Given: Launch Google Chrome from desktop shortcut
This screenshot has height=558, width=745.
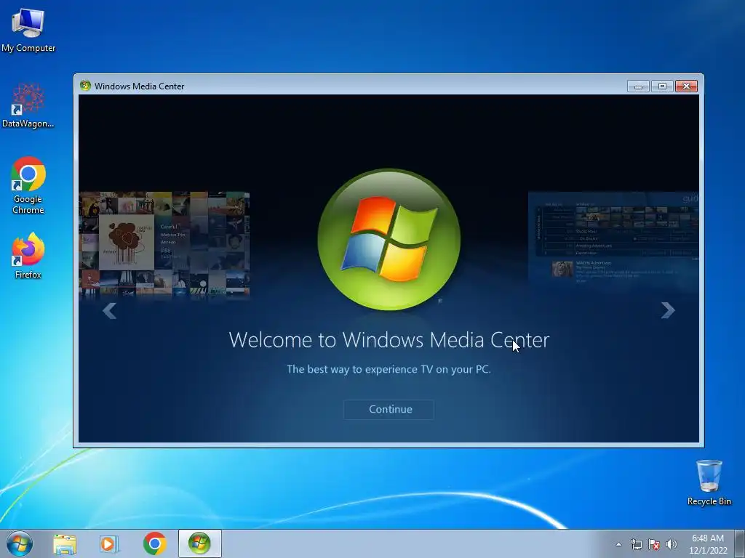Looking at the screenshot, I should tap(28, 185).
